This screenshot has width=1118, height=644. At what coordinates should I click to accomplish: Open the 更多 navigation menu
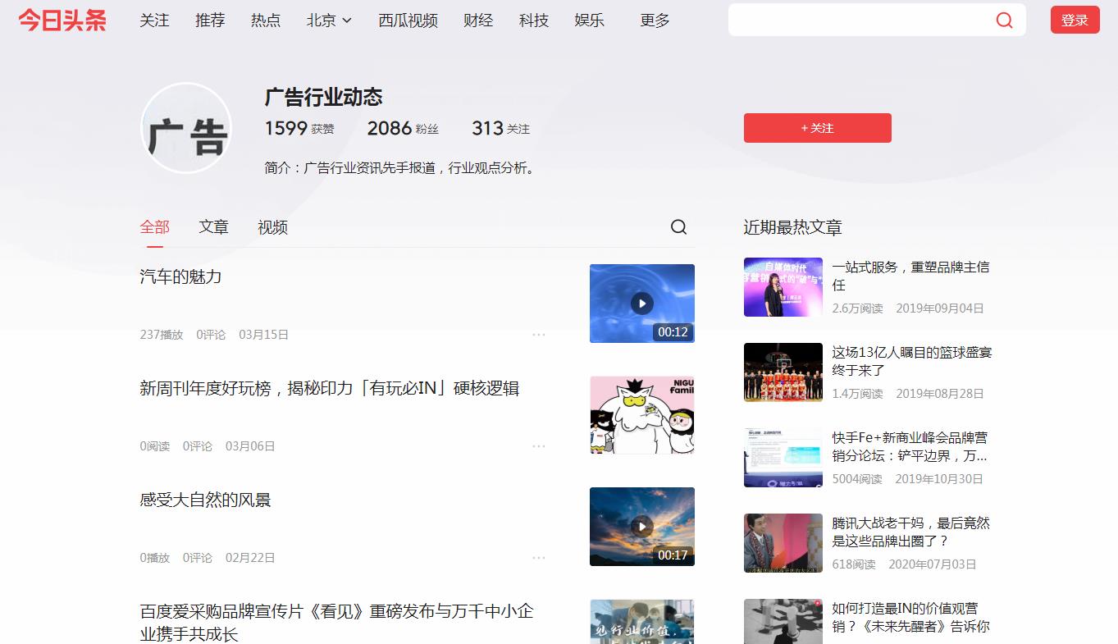655,21
